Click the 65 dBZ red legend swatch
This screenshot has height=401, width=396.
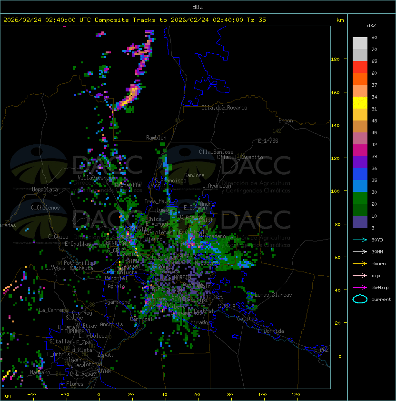(x=360, y=67)
